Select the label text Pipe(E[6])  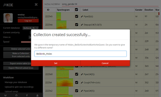(x=88, y=16)
